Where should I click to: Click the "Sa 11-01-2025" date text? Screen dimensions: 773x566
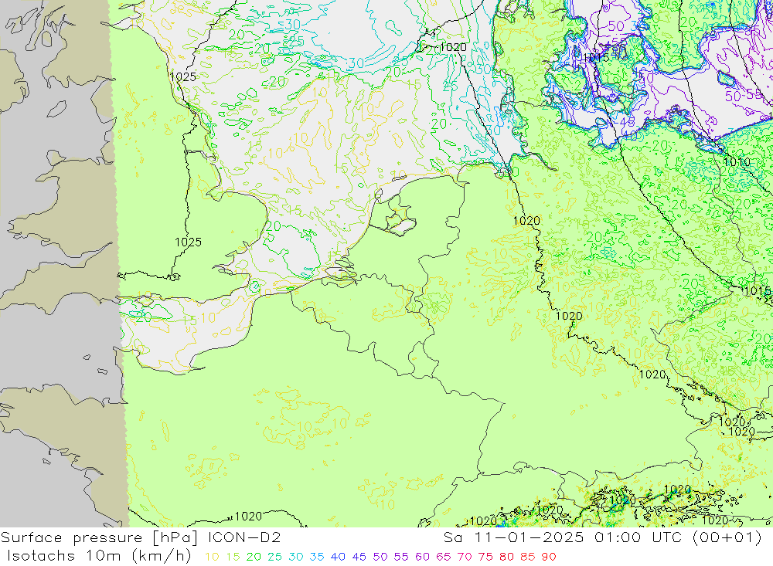click(x=513, y=537)
